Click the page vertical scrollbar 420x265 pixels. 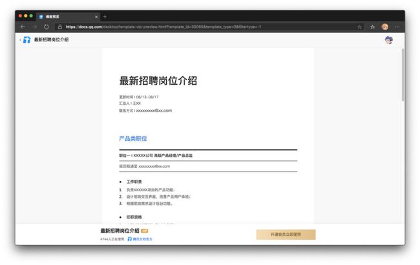[403, 75]
